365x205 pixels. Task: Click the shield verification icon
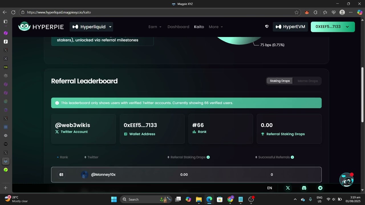coord(267,26)
